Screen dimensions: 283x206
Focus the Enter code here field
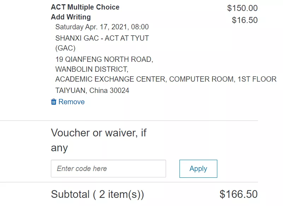pos(108,169)
